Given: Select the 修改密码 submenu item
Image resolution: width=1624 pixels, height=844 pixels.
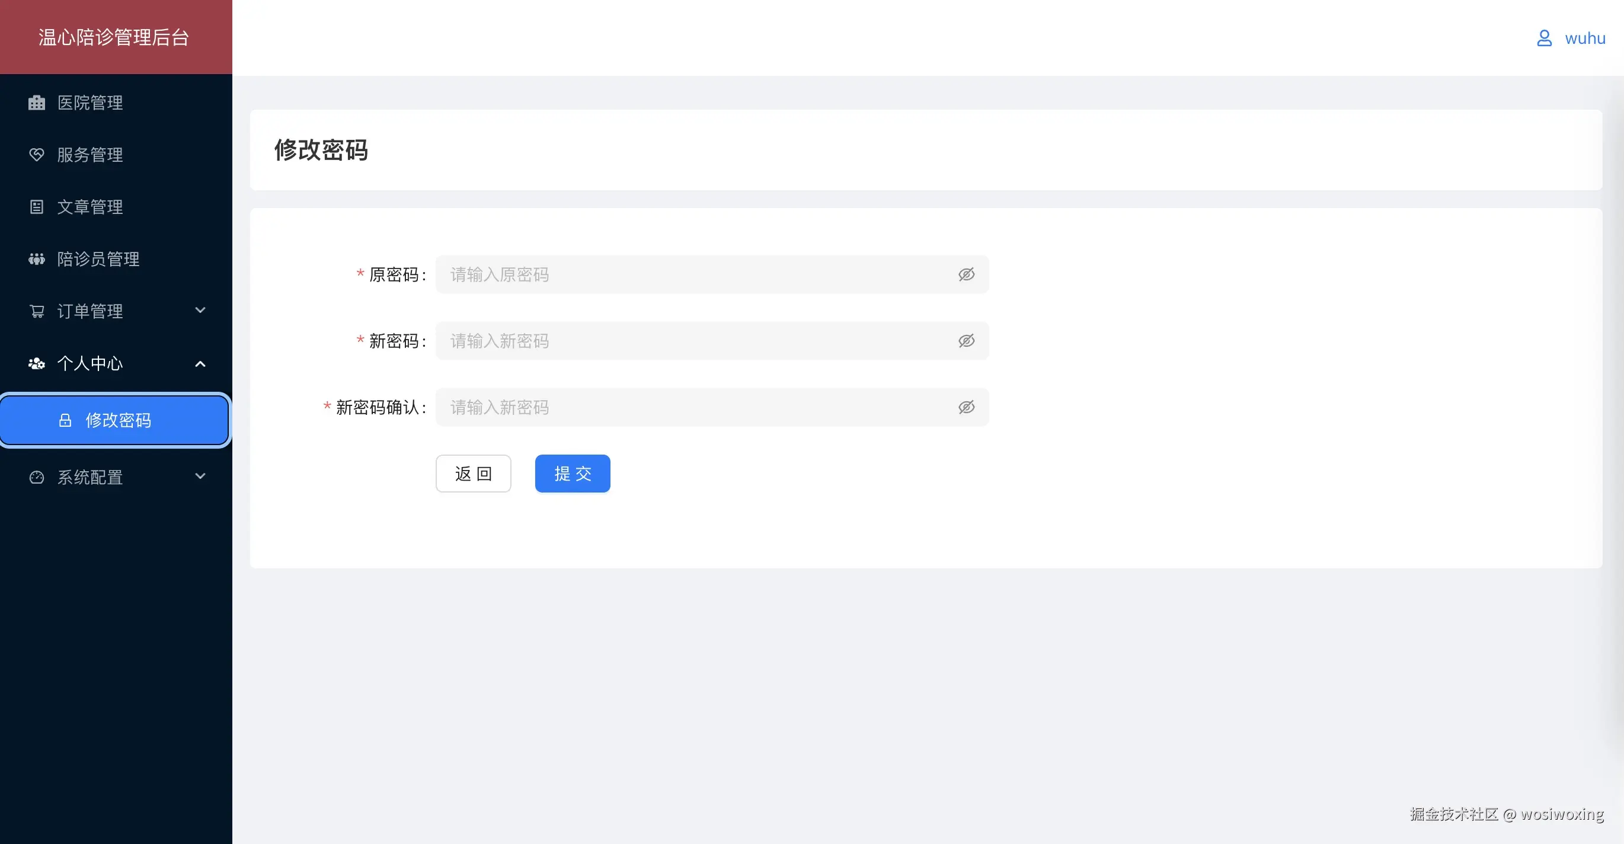Looking at the screenshot, I should 118,420.
